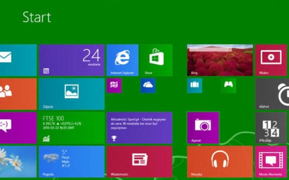Open the small SkyDrive cloud tile
Image resolution: width=289 pixels, height=180 pixels.
148,86
